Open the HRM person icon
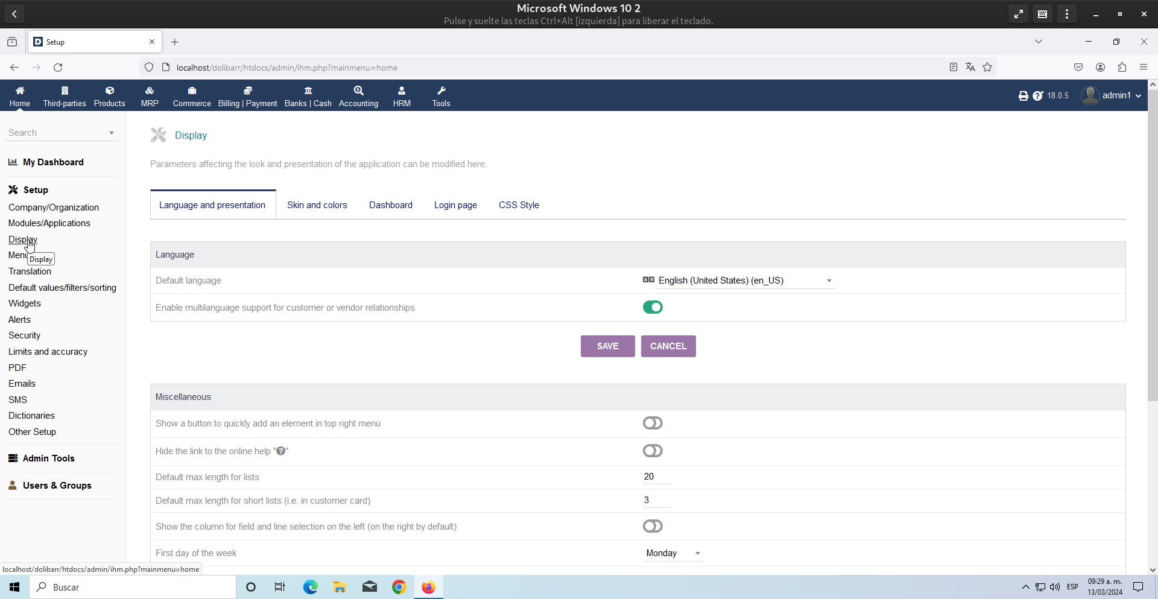1158x599 pixels. point(402,90)
